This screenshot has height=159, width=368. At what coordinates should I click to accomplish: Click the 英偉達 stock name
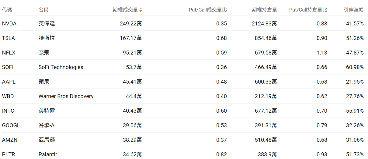click(47, 24)
